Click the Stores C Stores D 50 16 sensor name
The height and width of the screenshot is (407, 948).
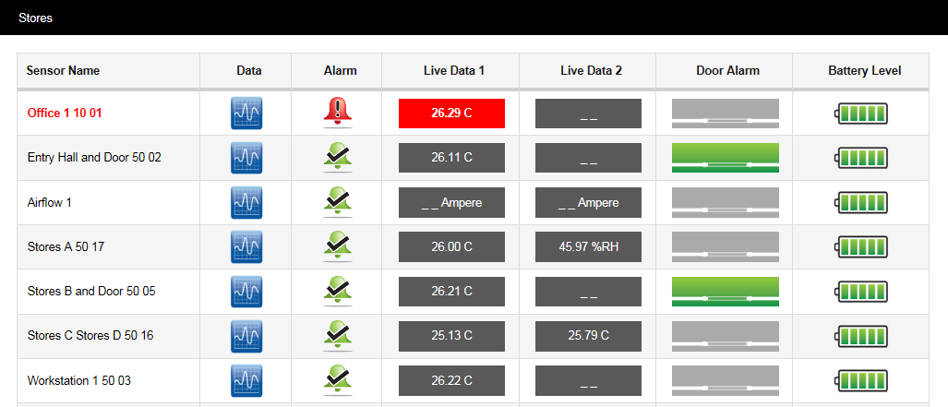[x=90, y=336]
